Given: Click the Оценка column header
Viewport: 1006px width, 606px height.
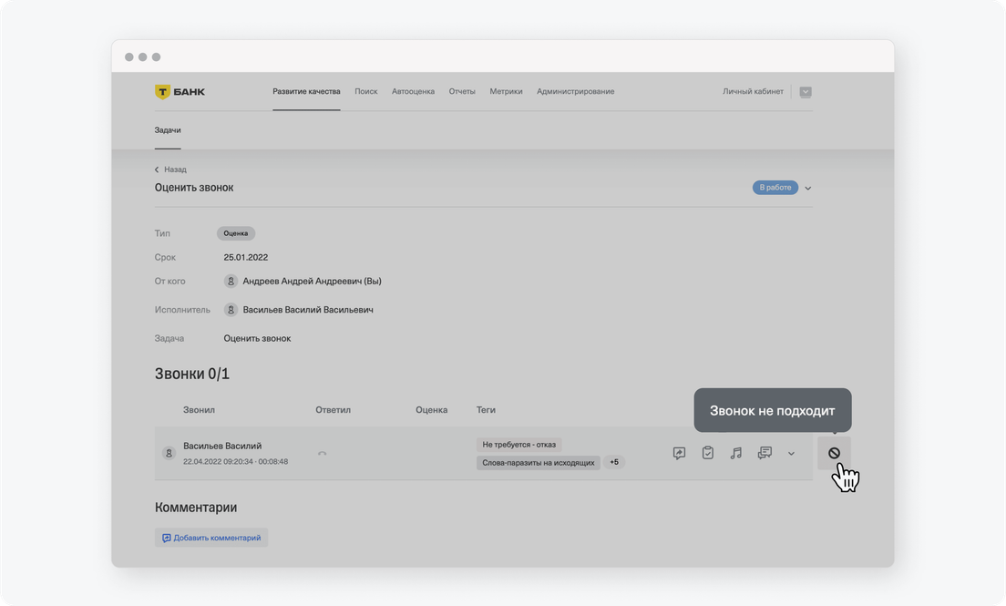Looking at the screenshot, I should click(x=431, y=409).
